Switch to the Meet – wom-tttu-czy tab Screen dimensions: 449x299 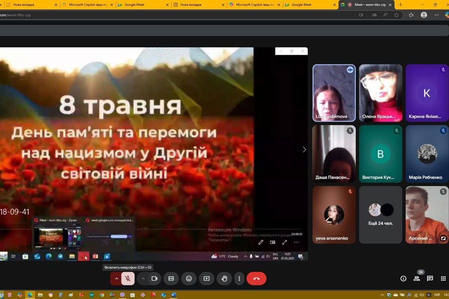(367, 5)
